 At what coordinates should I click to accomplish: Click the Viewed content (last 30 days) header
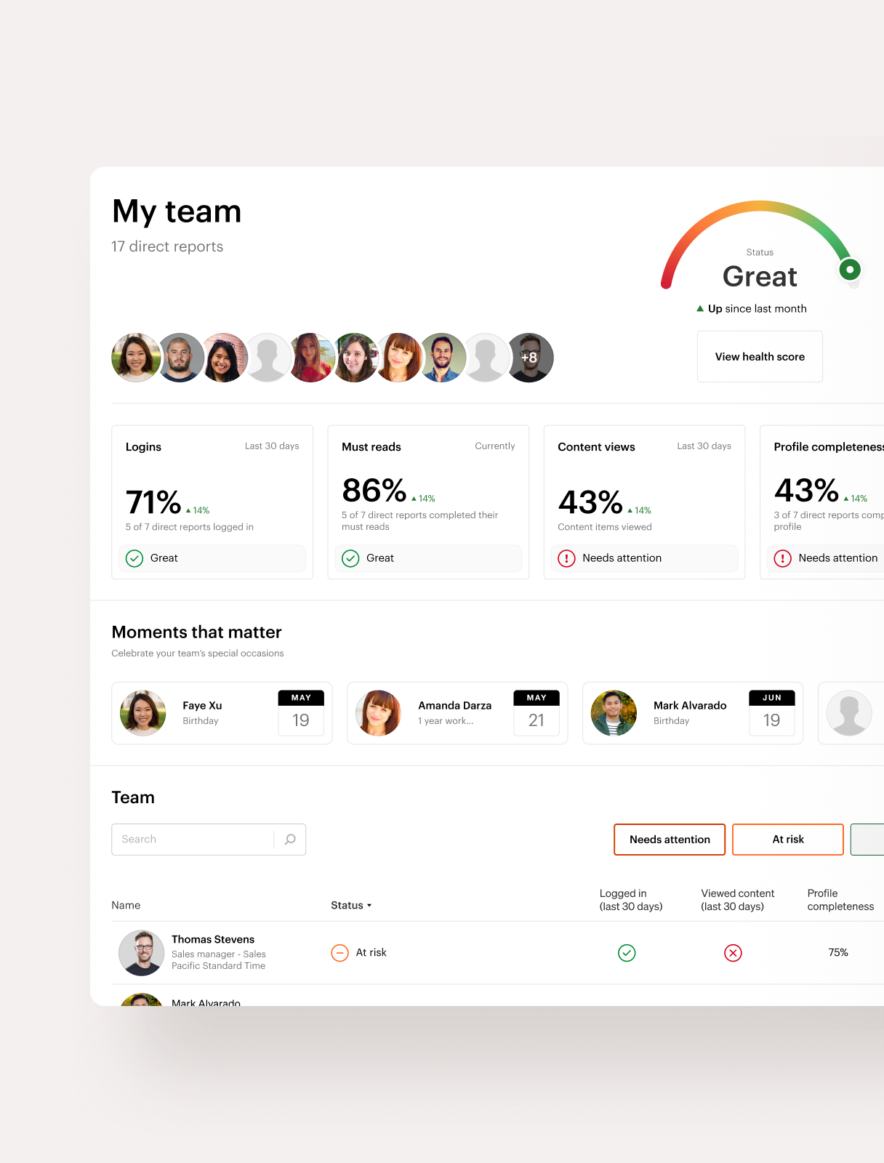pos(737,900)
